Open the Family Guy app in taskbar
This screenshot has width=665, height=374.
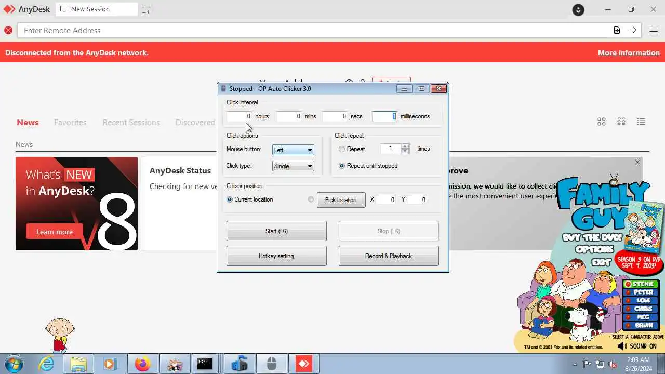click(174, 364)
